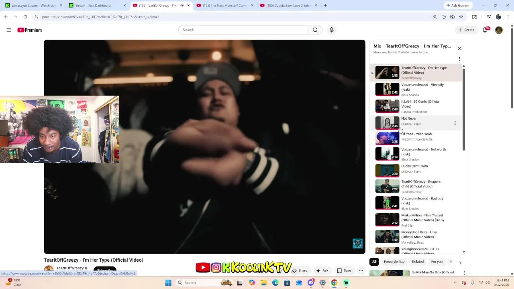Save the video with Save button
Screen dimensions: 514x289
[x=344, y=271]
